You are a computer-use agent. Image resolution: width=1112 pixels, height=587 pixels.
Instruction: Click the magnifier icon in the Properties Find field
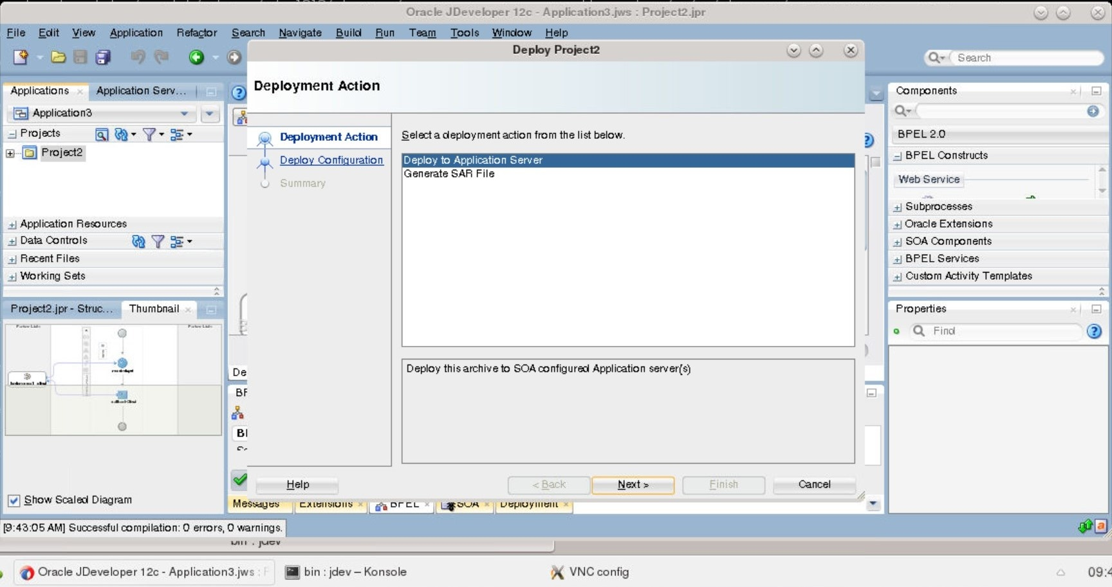(x=919, y=330)
